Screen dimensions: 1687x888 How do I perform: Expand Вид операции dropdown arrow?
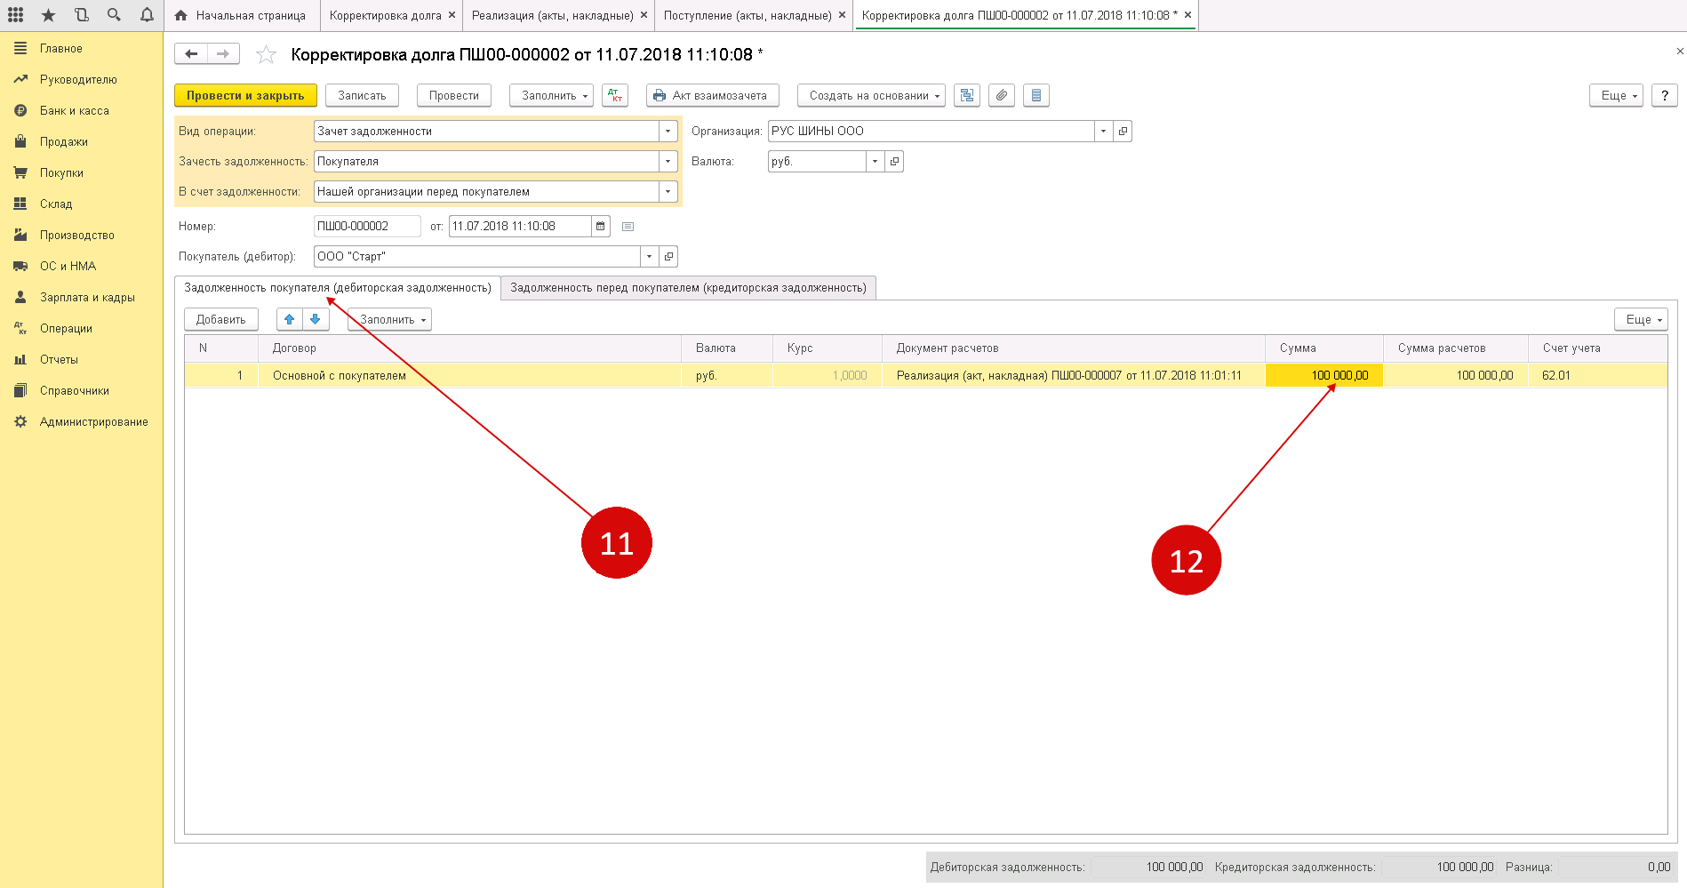pyautogui.click(x=668, y=132)
